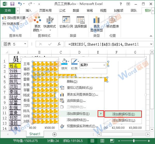
Task: Click the Undo arrow icon
Action: click(20, 4)
